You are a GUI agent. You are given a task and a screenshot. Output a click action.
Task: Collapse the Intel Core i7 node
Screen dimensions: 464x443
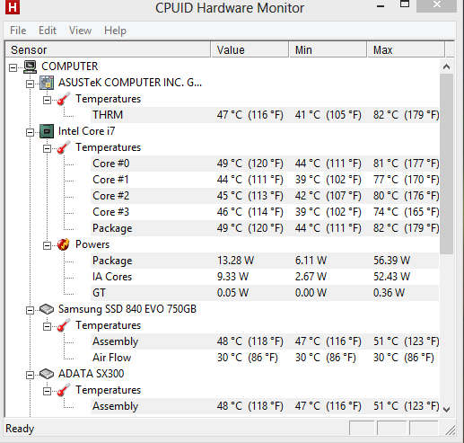coord(30,132)
